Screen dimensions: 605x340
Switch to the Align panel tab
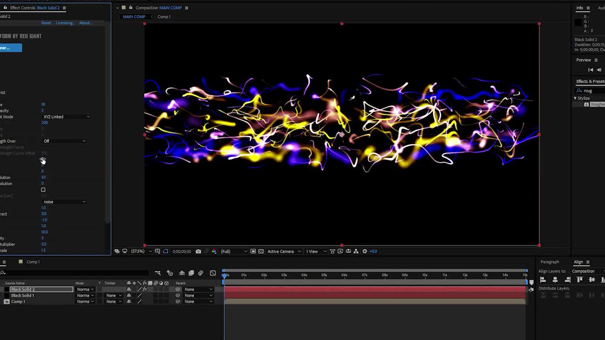click(x=579, y=262)
